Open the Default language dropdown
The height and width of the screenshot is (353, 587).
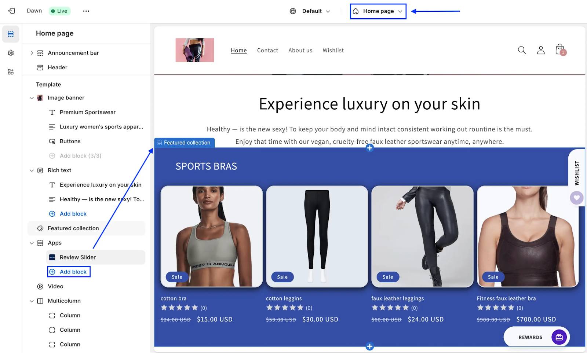(x=310, y=11)
